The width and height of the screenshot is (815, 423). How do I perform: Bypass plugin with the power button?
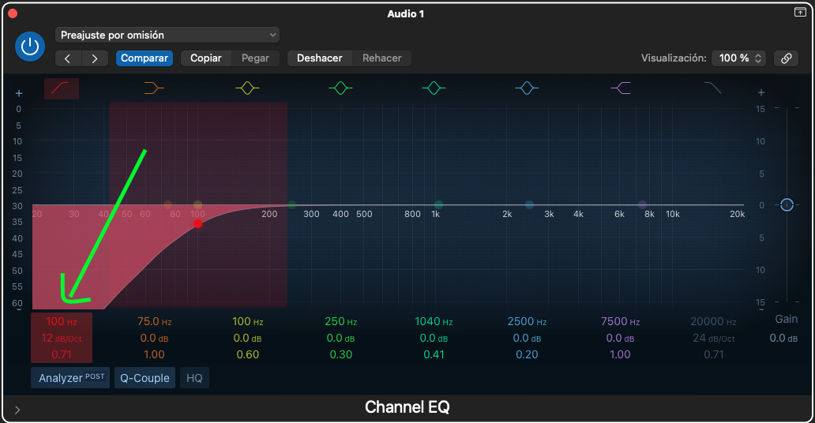30,47
